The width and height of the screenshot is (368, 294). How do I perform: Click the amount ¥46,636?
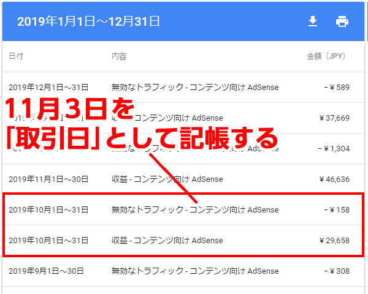pyautogui.click(x=334, y=179)
